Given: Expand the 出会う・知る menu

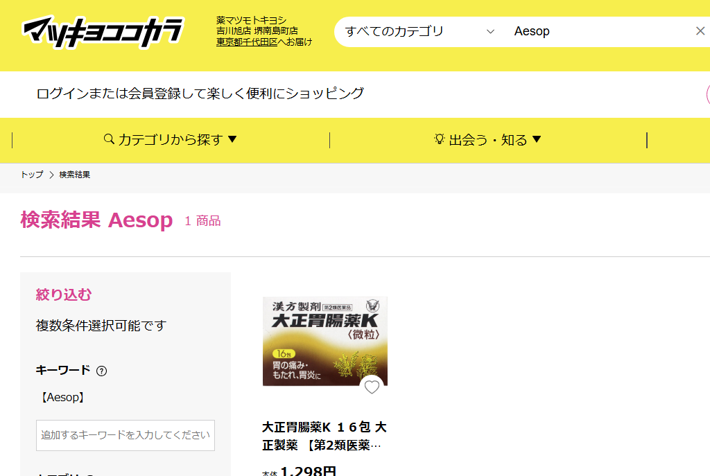Looking at the screenshot, I should tap(487, 140).
